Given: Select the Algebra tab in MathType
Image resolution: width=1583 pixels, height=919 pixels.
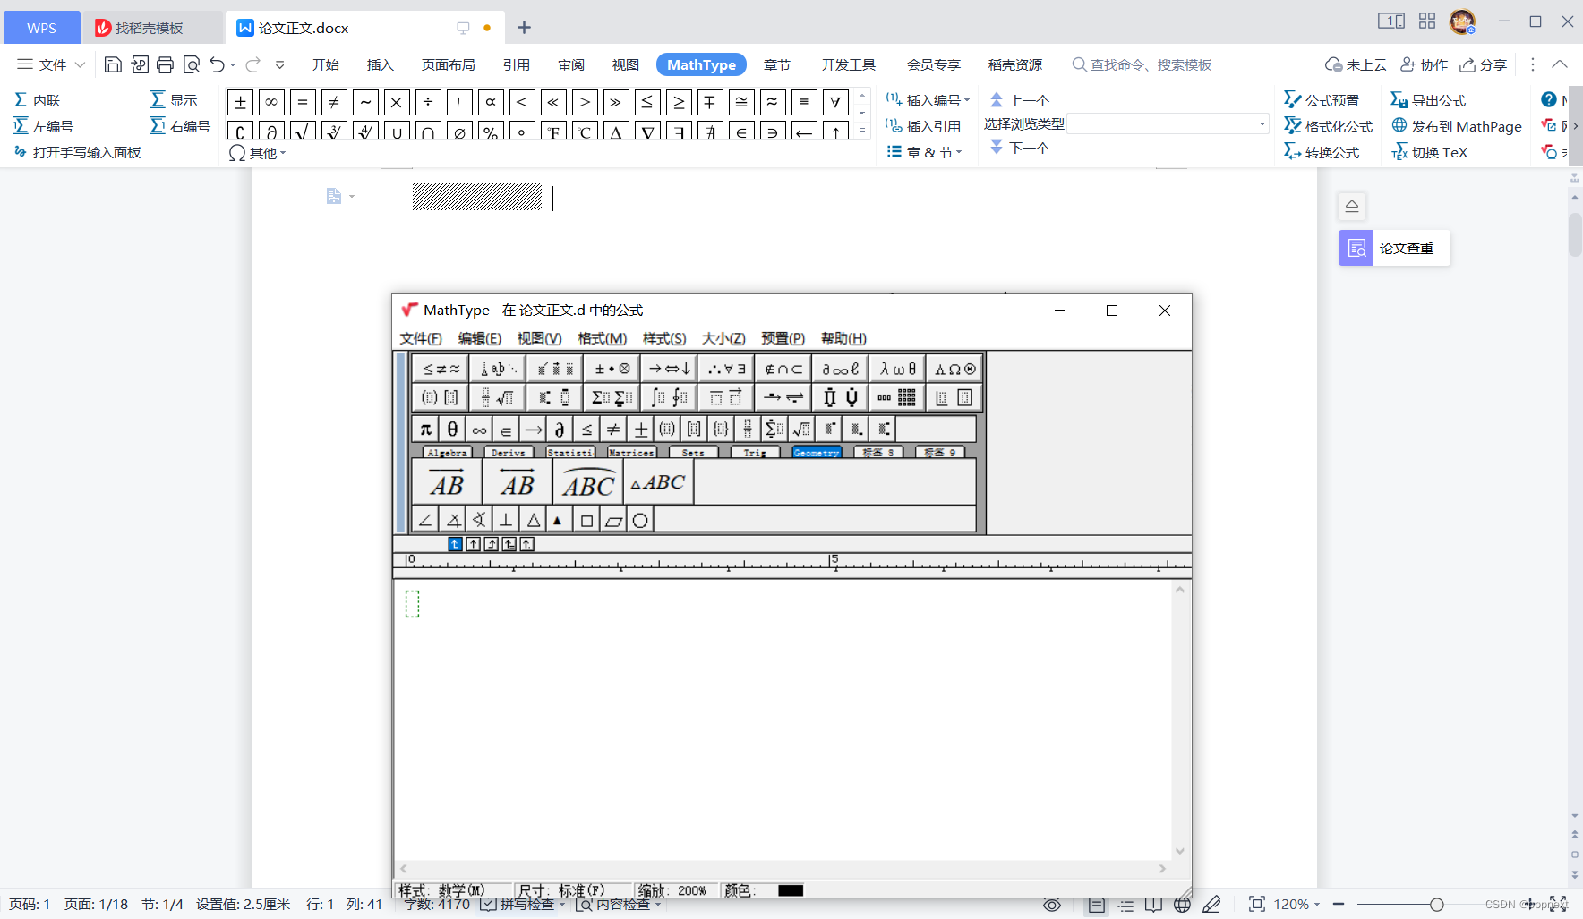Looking at the screenshot, I should (448, 453).
